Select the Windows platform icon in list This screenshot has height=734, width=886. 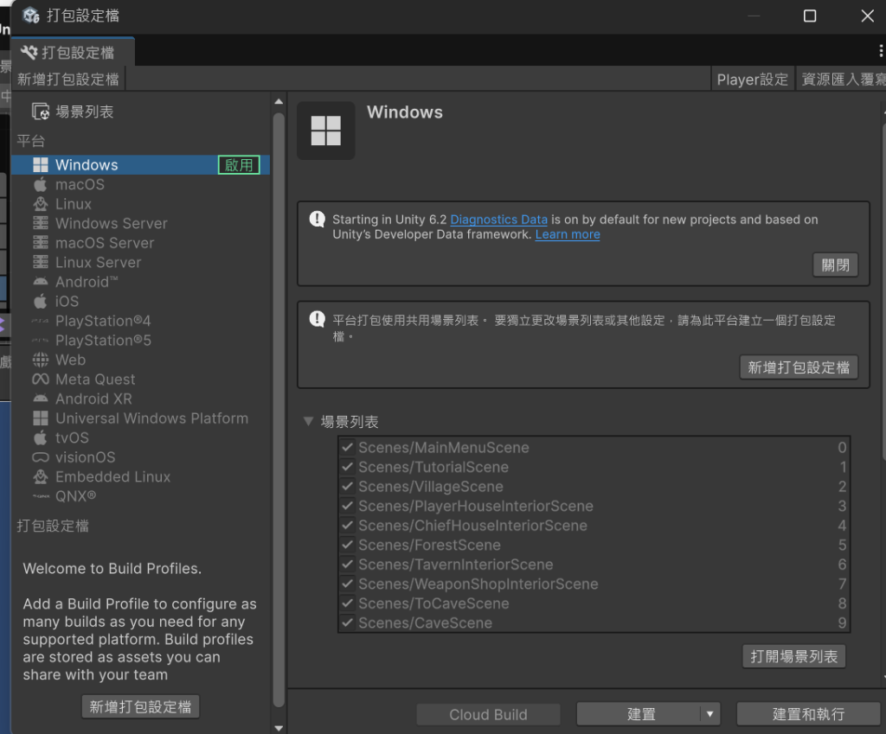click(x=40, y=165)
